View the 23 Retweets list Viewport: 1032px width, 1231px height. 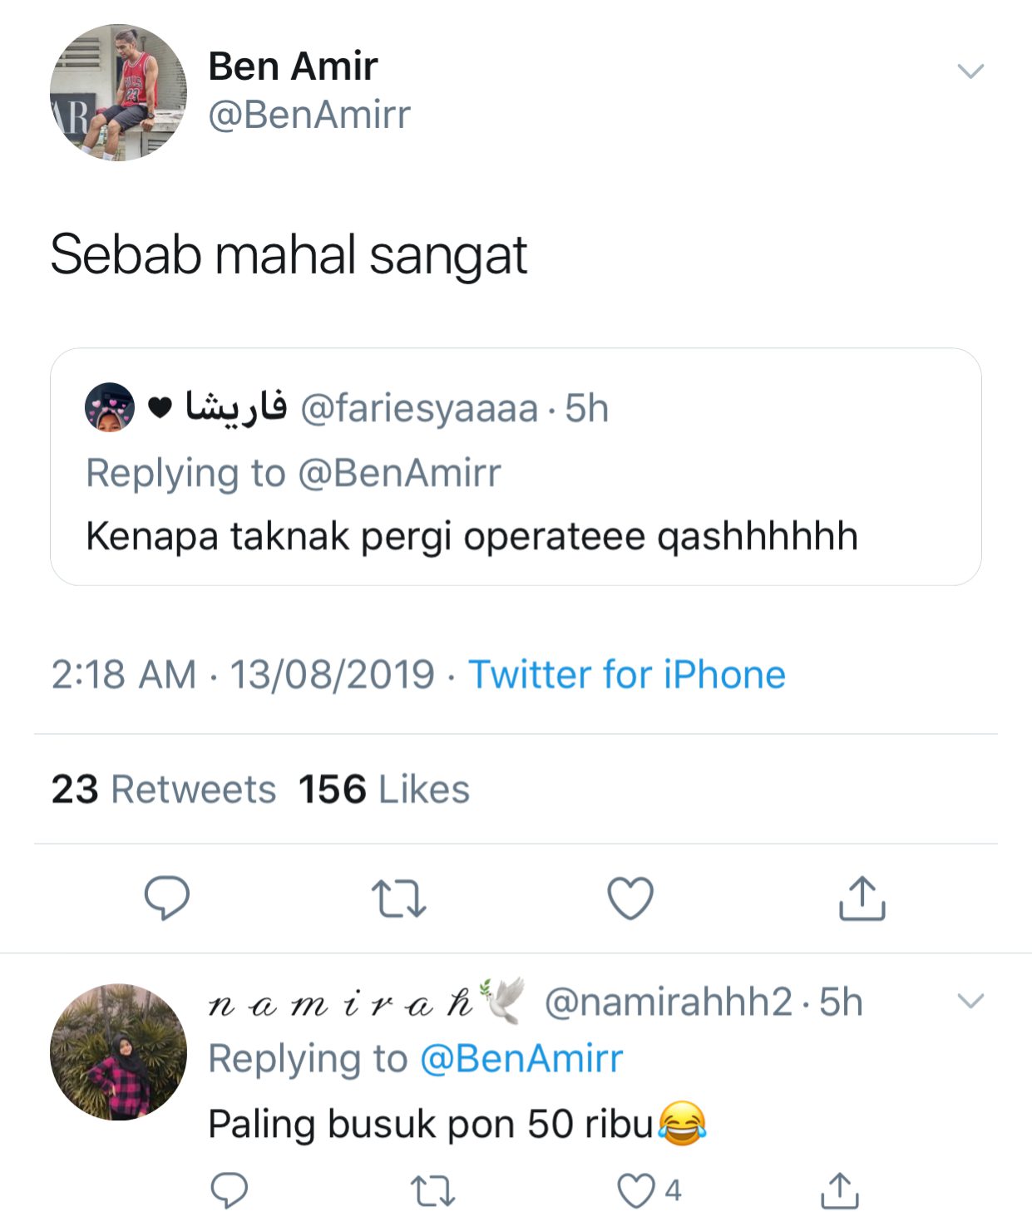pos(164,789)
